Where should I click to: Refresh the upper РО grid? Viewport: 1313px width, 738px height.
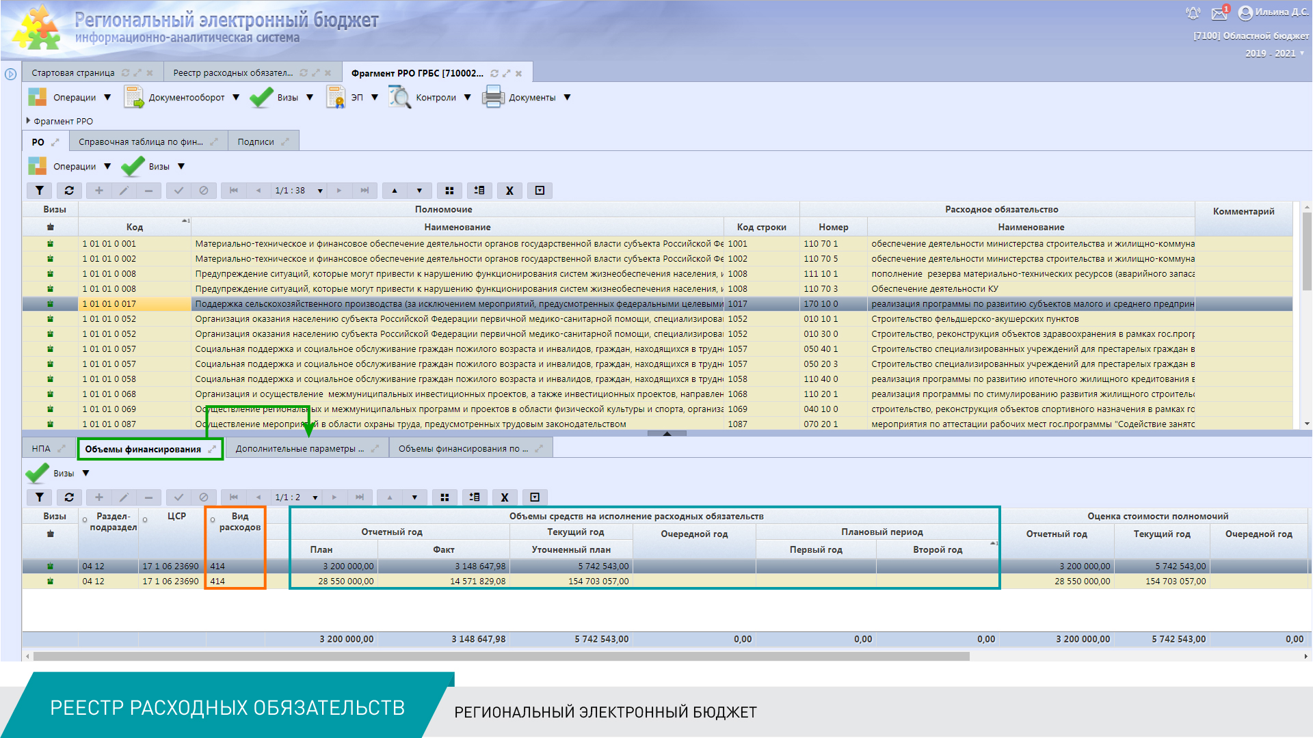[x=69, y=191]
